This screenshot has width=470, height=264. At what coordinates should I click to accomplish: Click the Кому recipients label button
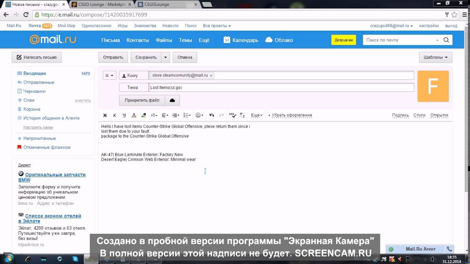(x=134, y=75)
